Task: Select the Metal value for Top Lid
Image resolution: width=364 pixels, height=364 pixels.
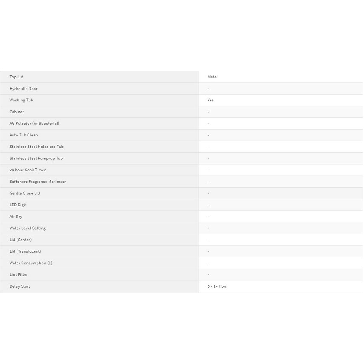Action: point(213,77)
